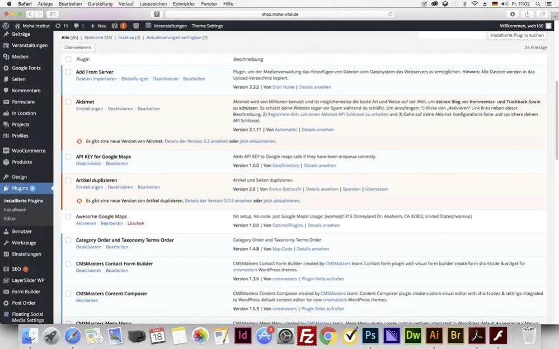Open Moha Institut site menu

tap(32, 26)
